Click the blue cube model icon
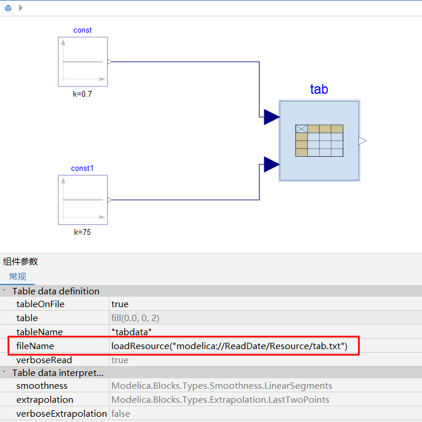The height and width of the screenshot is (422, 422). 8,8
